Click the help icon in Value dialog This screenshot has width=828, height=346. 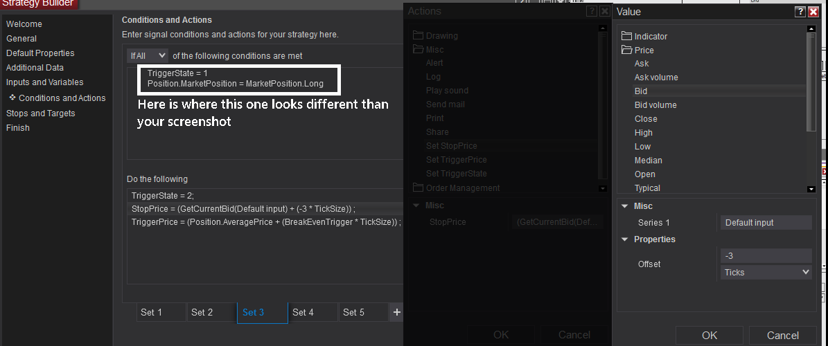tap(800, 11)
